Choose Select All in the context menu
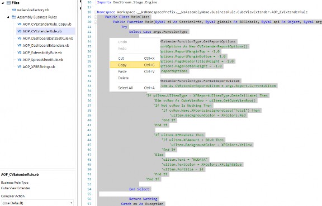This screenshot has width=322, height=206. [135, 88]
